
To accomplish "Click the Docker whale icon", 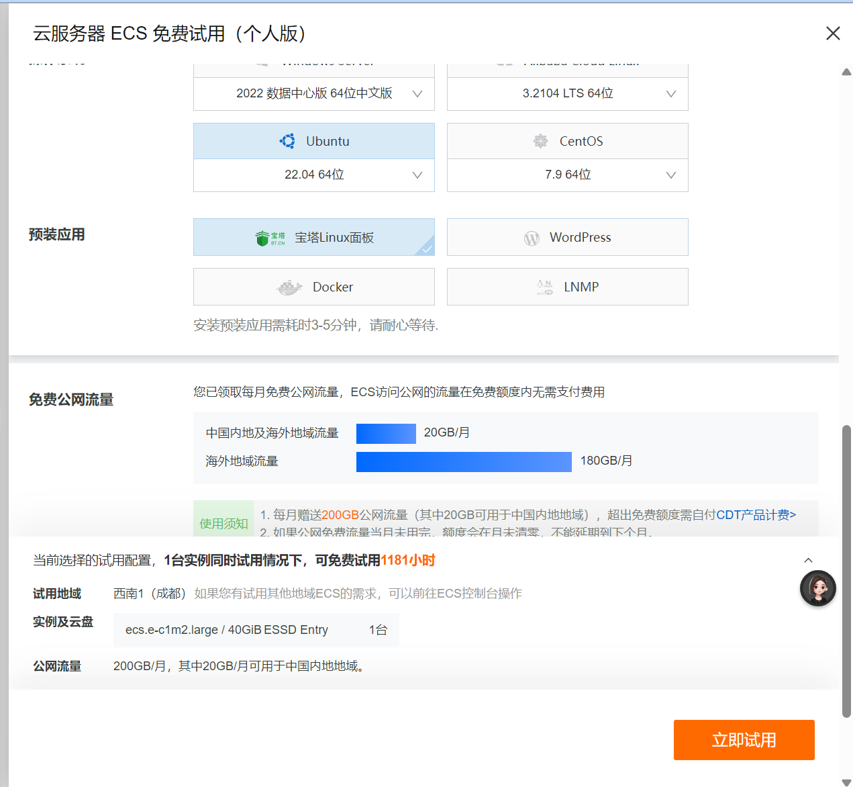I will (x=289, y=287).
